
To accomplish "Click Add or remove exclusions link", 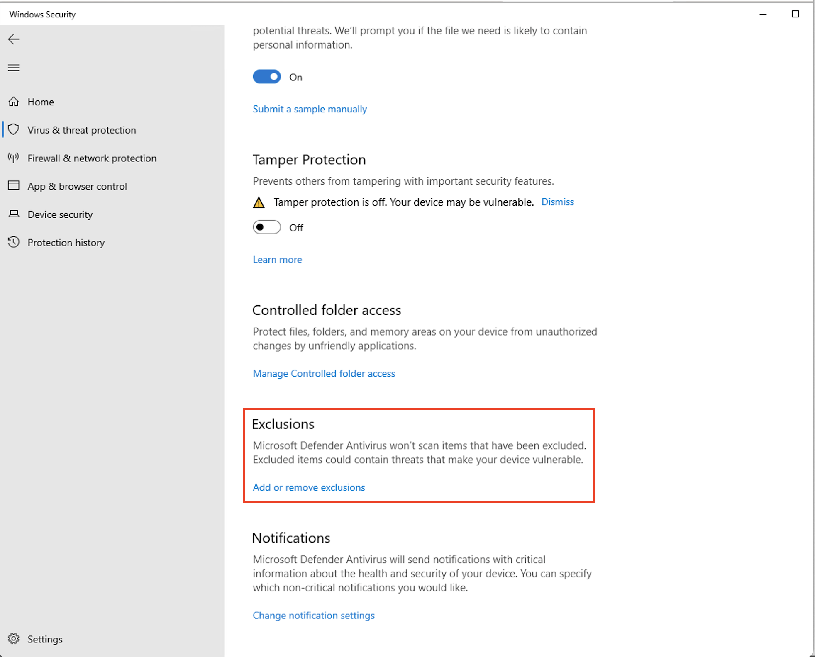I will [309, 487].
